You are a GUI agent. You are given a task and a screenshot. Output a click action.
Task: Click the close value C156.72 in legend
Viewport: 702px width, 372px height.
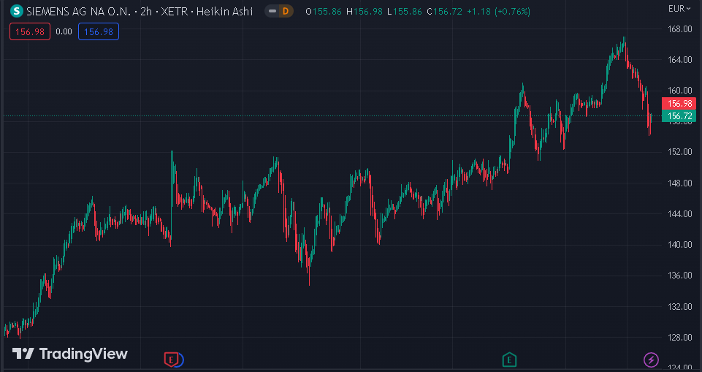(x=444, y=12)
